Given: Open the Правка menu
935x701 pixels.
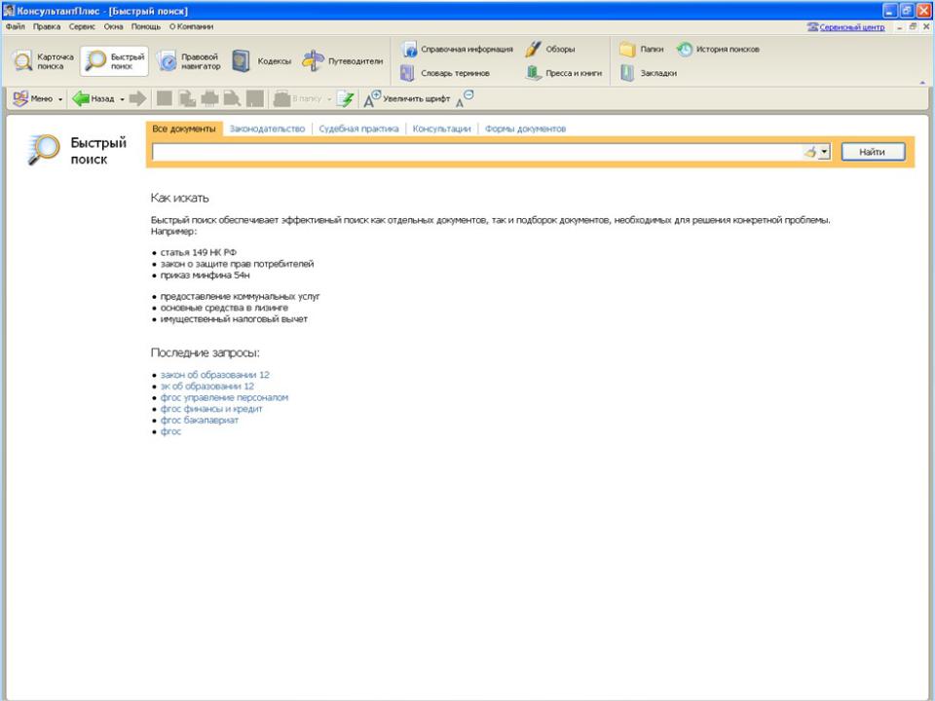Looking at the screenshot, I should (x=47, y=27).
